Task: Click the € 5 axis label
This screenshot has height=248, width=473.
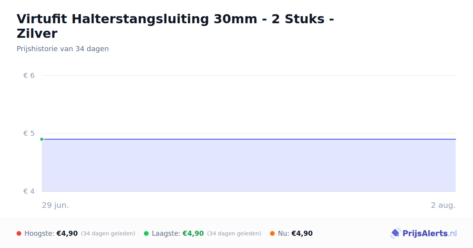Action: click(x=29, y=133)
